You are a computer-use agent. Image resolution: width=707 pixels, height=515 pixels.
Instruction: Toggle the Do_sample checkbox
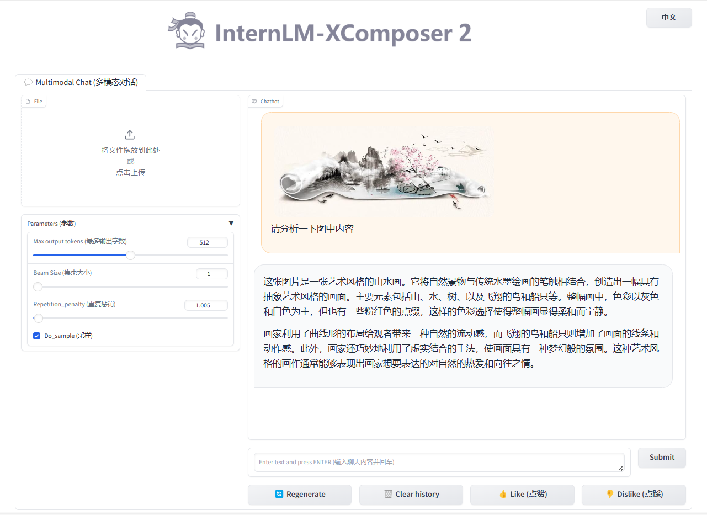37,336
